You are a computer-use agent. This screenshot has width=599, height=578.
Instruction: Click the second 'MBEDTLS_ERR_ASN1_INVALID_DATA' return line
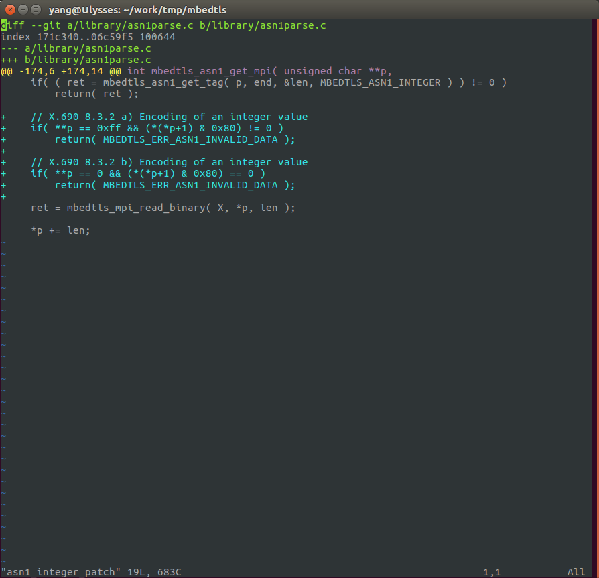click(148, 185)
